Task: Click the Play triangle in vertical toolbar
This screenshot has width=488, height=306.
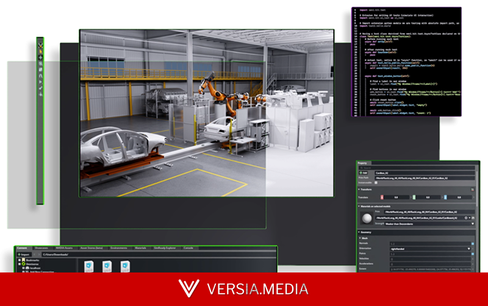Action: click(x=40, y=82)
